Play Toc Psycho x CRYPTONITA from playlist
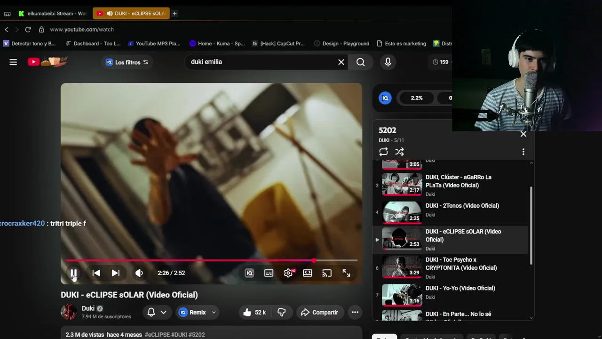This screenshot has width=602, height=339. 451,267
